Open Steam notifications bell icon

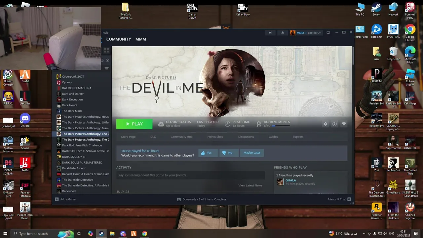tap(283, 33)
